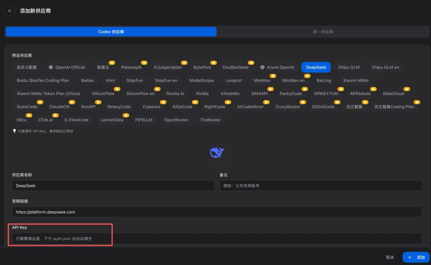431x265 pixels.
Task: Choose BytePlus preset provider
Action: 202,67
